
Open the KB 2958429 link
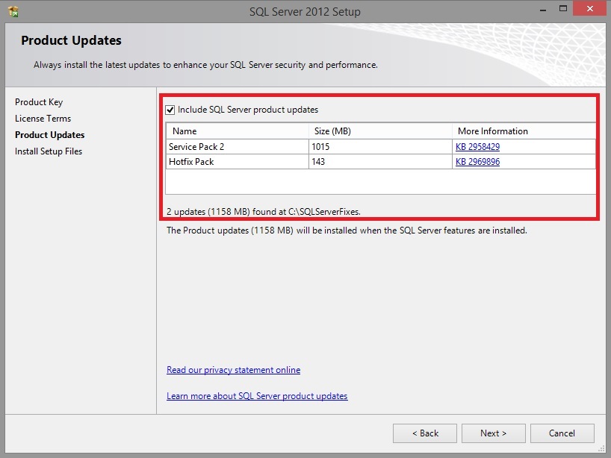coord(477,147)
